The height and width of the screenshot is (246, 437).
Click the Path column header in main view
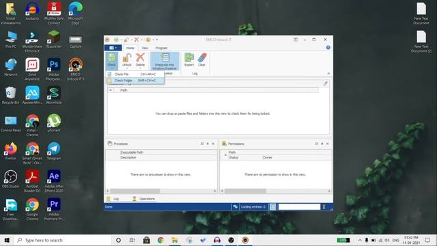pos(216,90)
